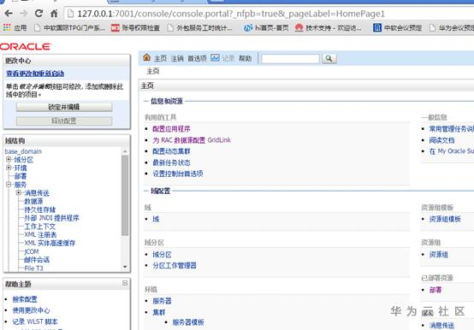Click the browser forward arrow
Viewport: 474px width, 330px height.
(24, 14)
